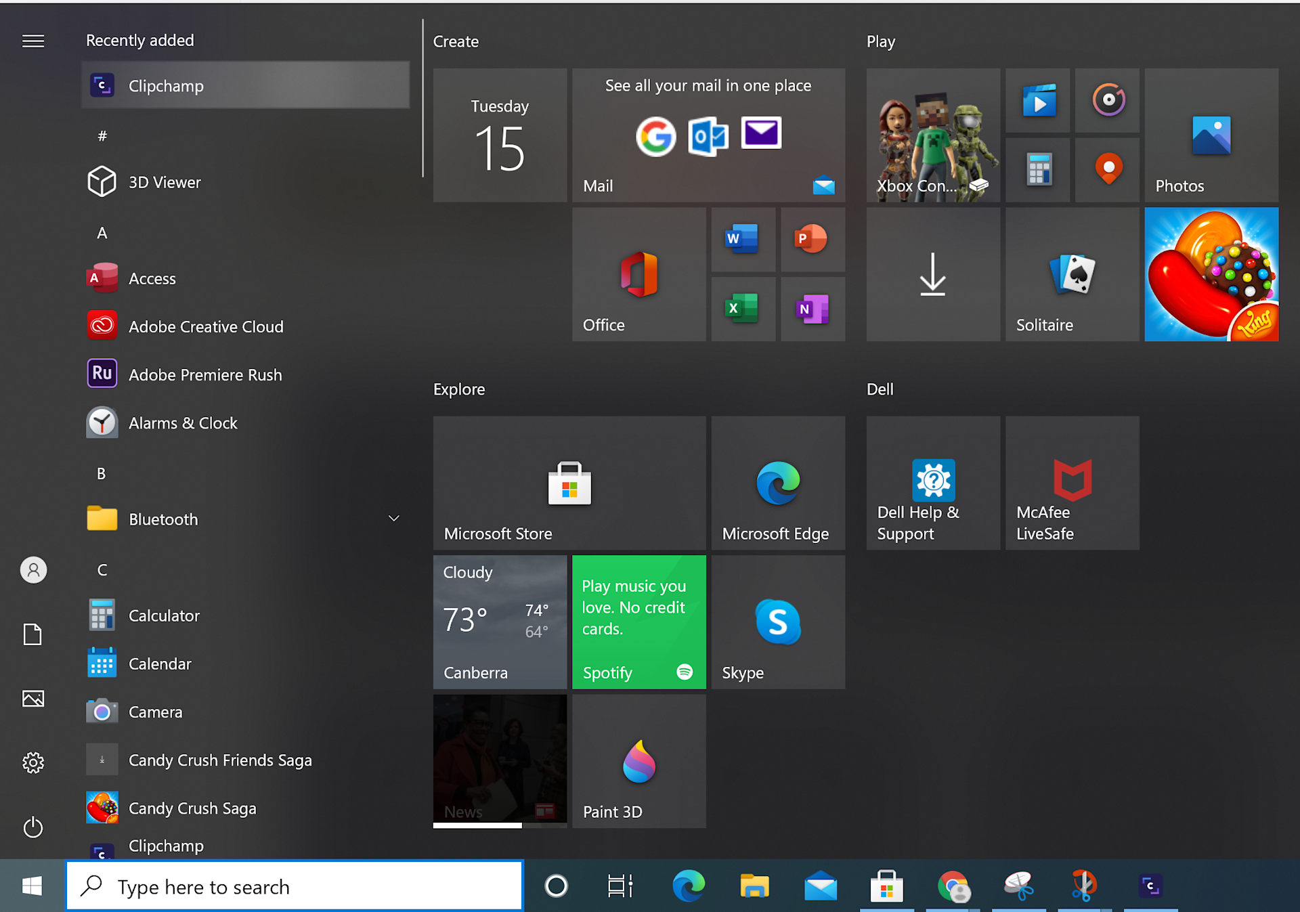1300x912 pixels.
Task: Click the 'C' letter header
Action: click(102, 569)
